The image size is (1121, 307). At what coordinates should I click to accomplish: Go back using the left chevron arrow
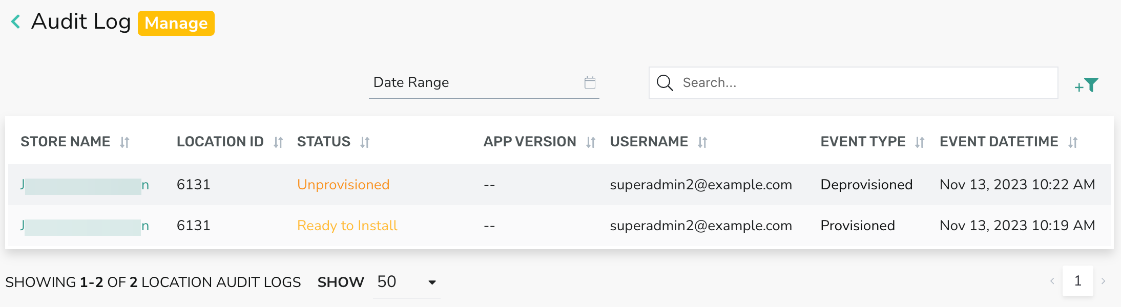coord(16,22)
